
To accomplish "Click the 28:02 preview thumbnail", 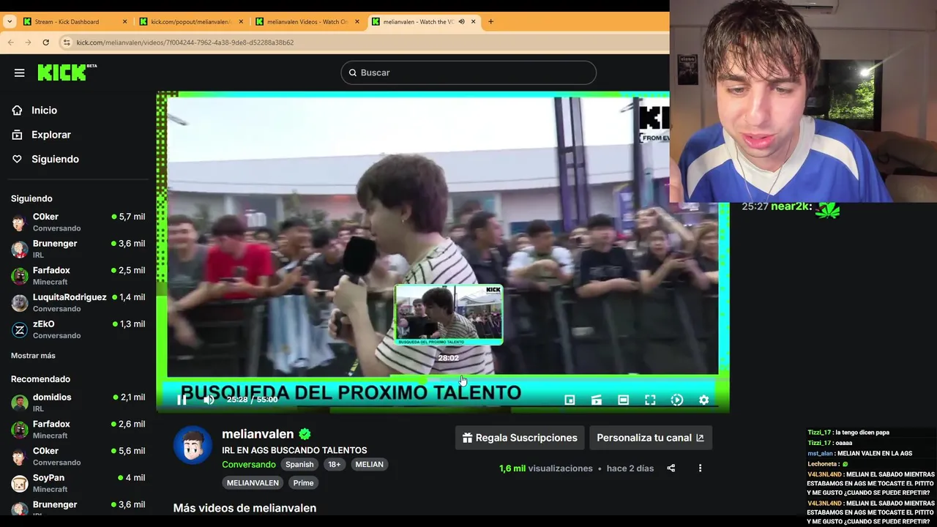I will [x=449, y=315].
